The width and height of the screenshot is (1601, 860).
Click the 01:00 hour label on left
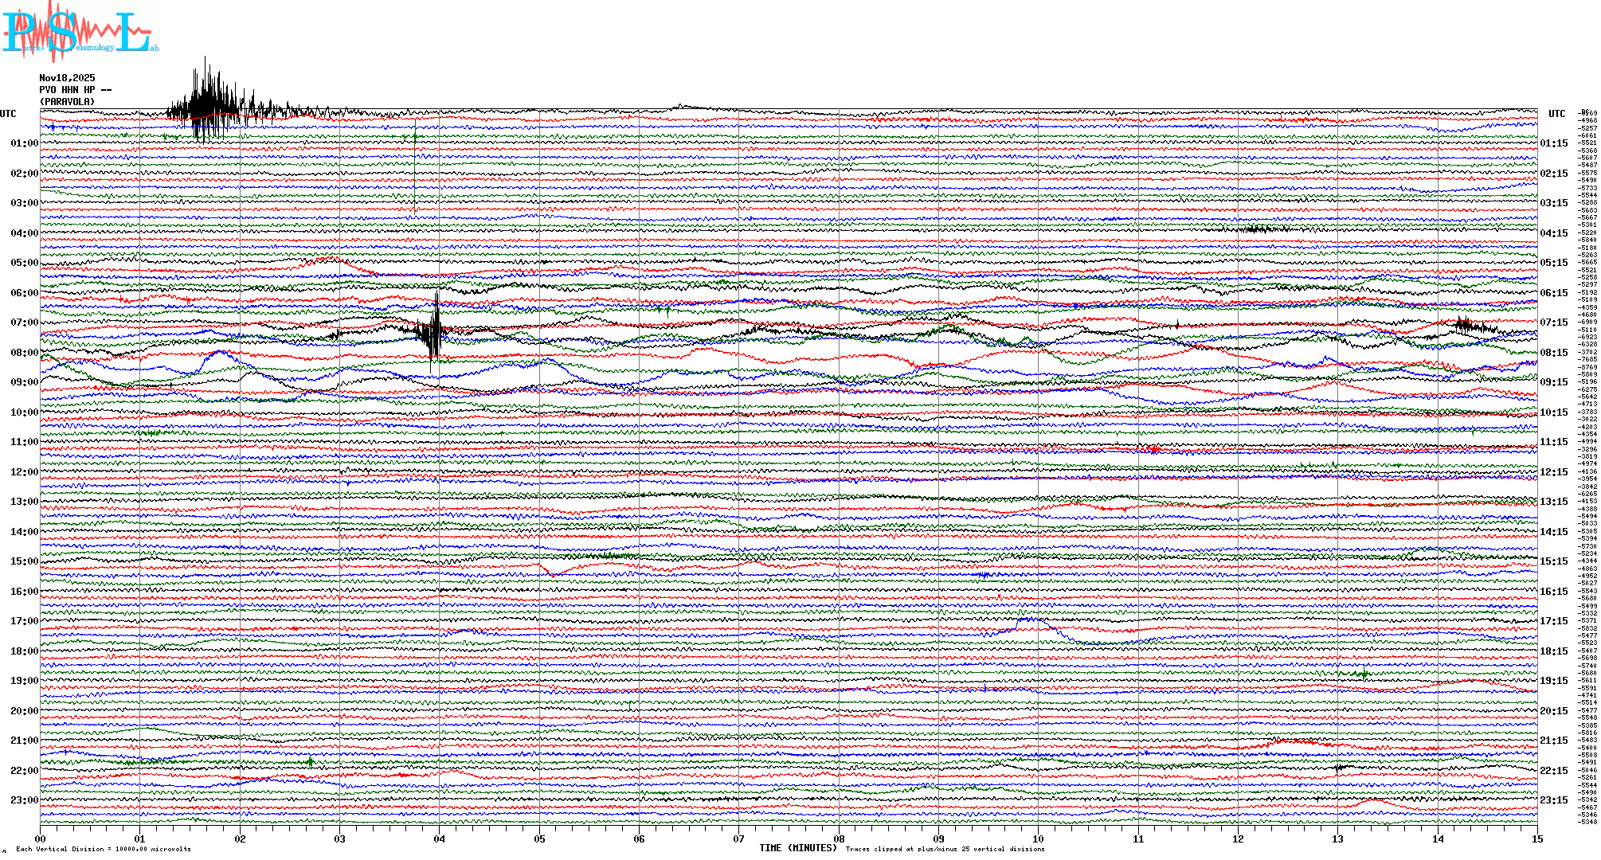(x=24, y=144)
